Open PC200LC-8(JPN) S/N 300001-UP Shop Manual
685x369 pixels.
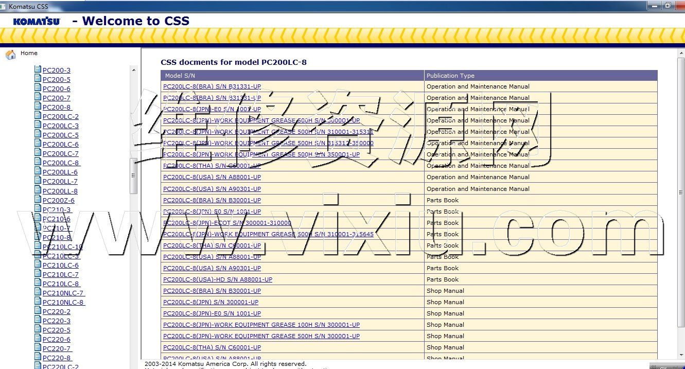coord(210,302)
